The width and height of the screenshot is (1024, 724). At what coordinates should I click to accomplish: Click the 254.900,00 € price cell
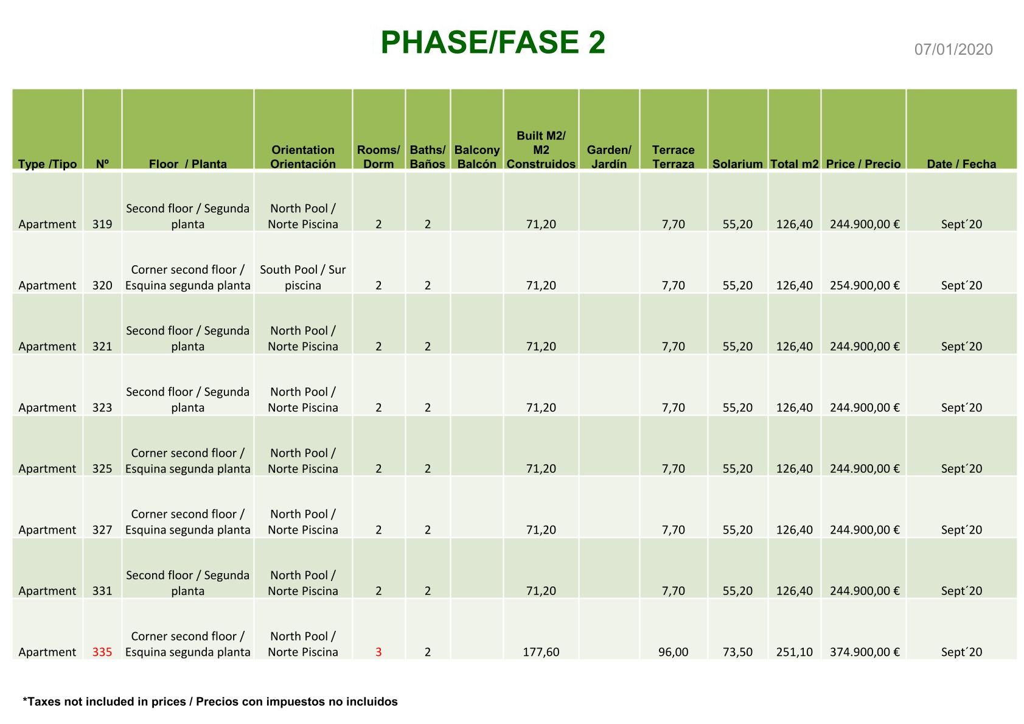pos(864,285)
